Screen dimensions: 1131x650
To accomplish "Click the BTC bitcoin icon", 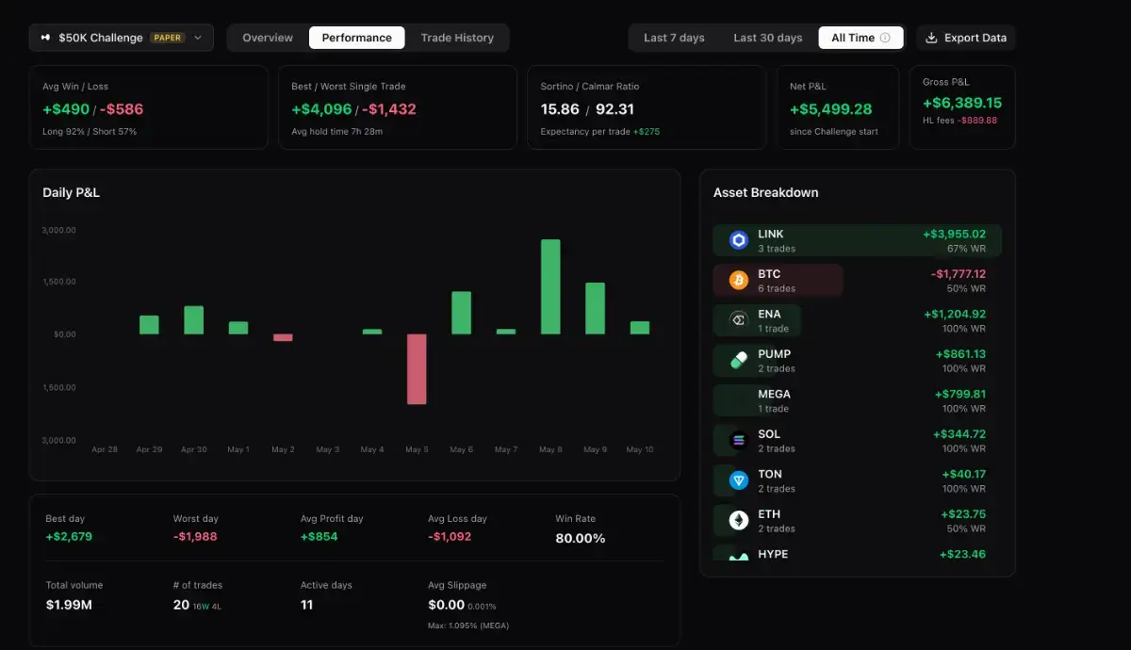I will 739,281.
